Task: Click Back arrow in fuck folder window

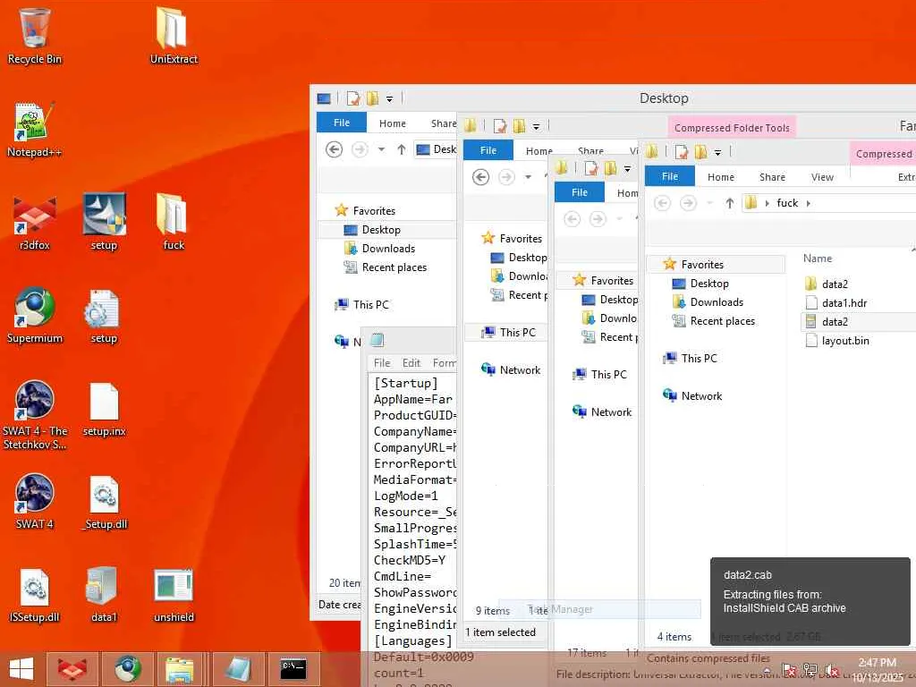Action: point(662,203)
